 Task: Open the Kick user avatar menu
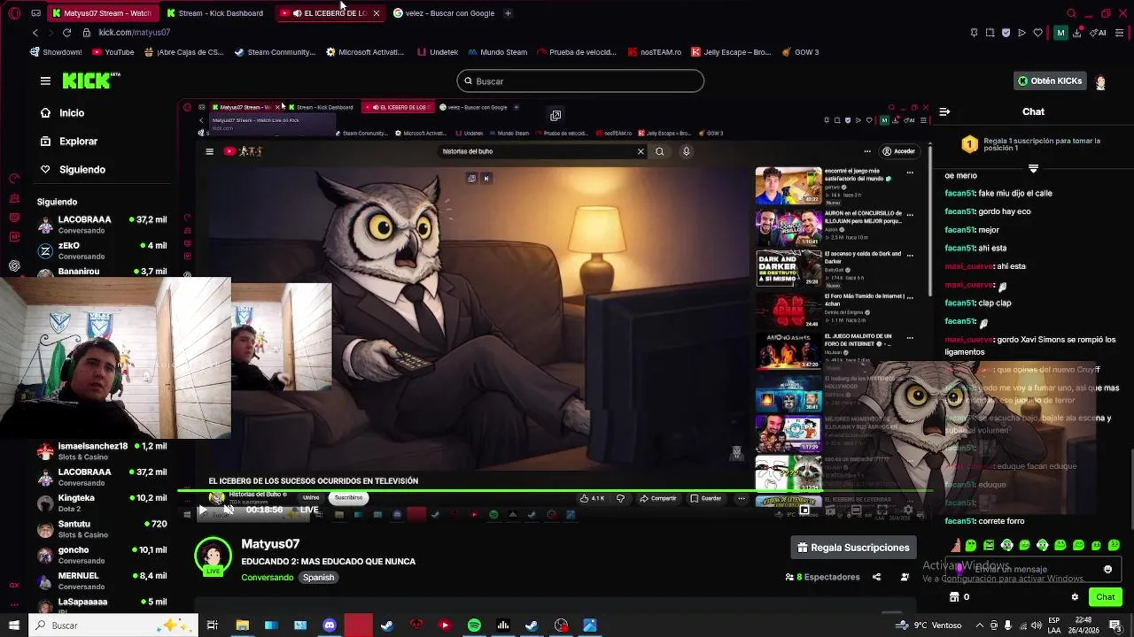click(x=1100, y=81)
